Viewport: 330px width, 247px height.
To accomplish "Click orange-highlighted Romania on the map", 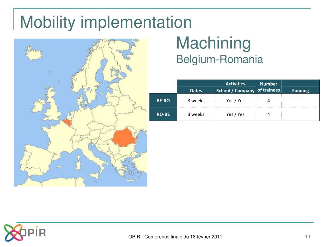I will click(x=124, y=137).
